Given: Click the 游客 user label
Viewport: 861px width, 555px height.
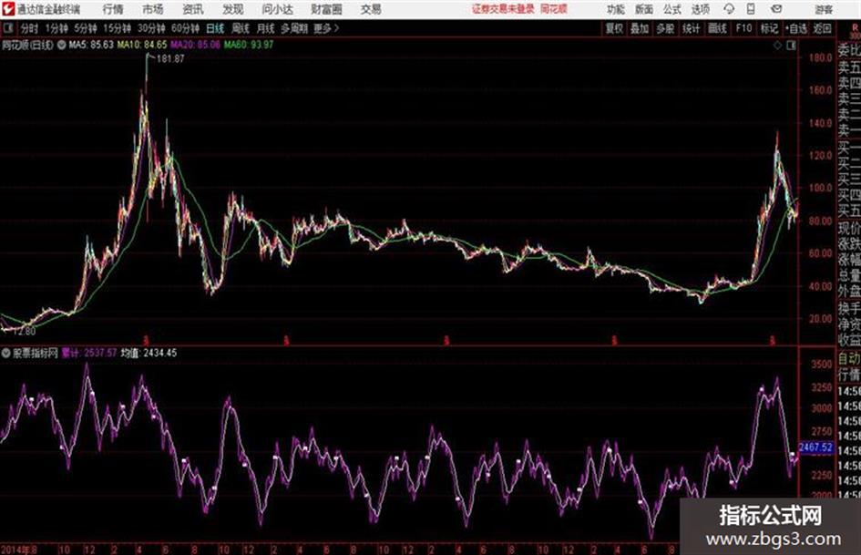Looking at the screenshot, I should [x=823, y=9].
